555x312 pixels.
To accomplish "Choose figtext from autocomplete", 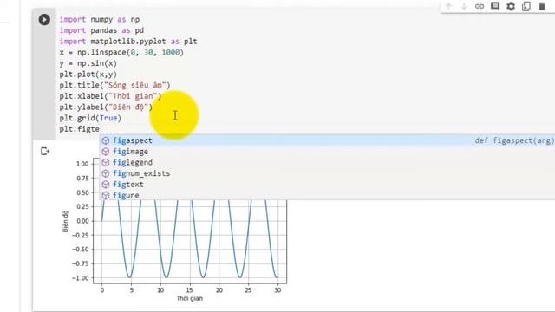I will coord(327,185).
